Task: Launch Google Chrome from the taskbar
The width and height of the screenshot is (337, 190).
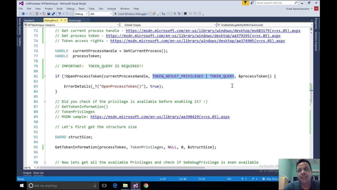Action: (x=146, y=186)
